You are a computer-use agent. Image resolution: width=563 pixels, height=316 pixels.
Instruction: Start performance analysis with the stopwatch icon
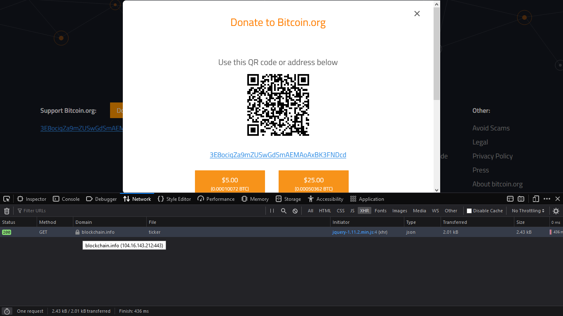7,311
